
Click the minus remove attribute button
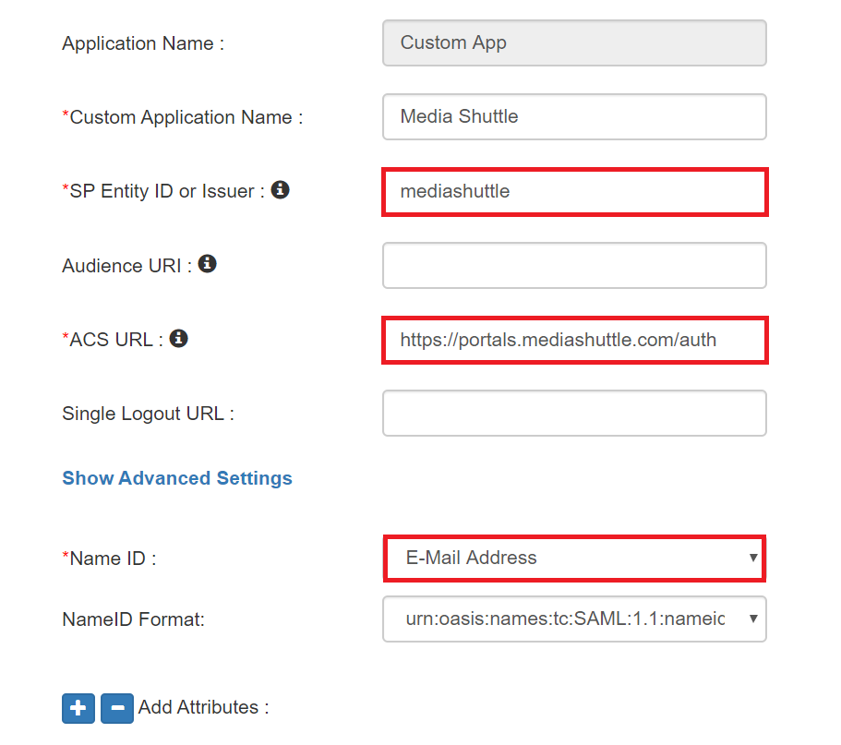pos(117,708)
